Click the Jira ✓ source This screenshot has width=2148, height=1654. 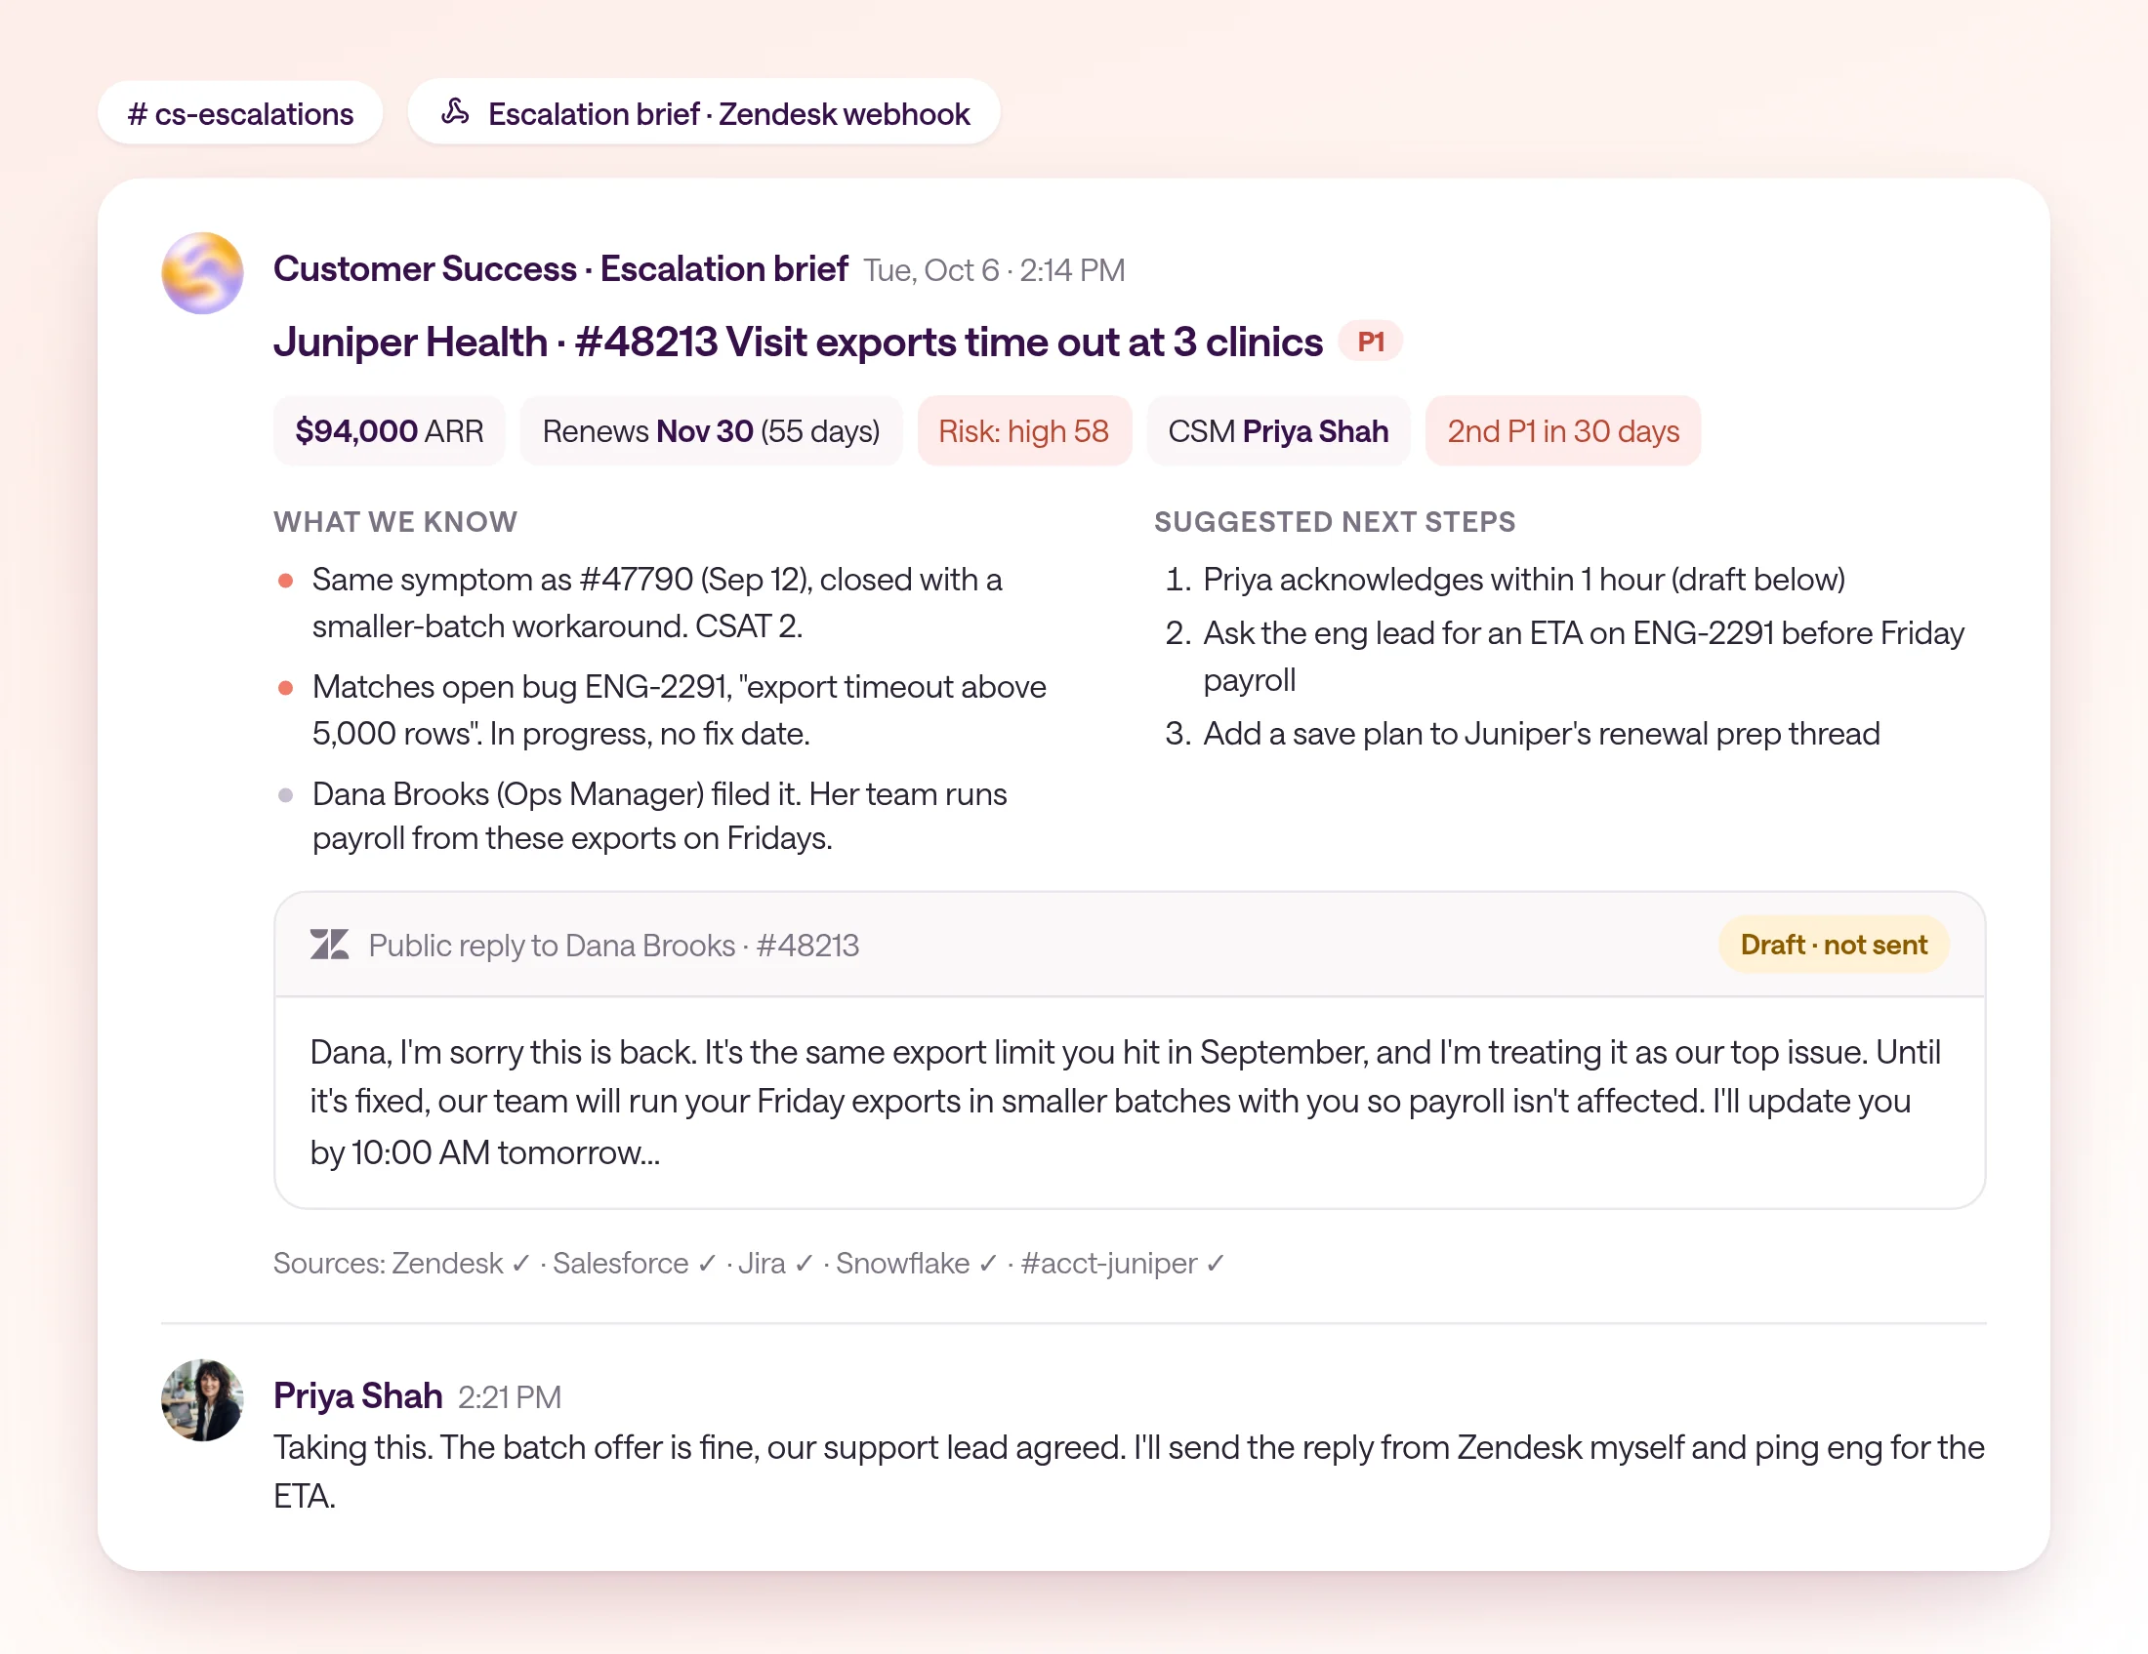coord(776,1263)
